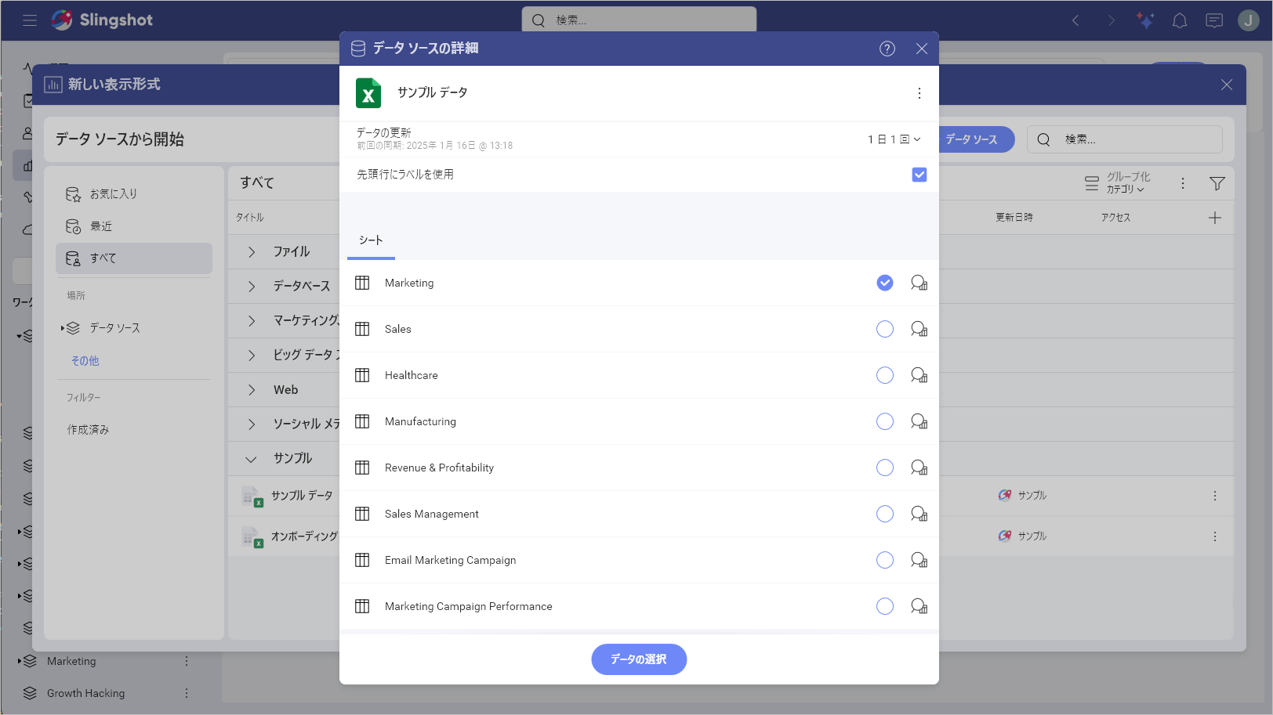
Task: Open options for Growth Hacking workspace
Action: [187, 693]
